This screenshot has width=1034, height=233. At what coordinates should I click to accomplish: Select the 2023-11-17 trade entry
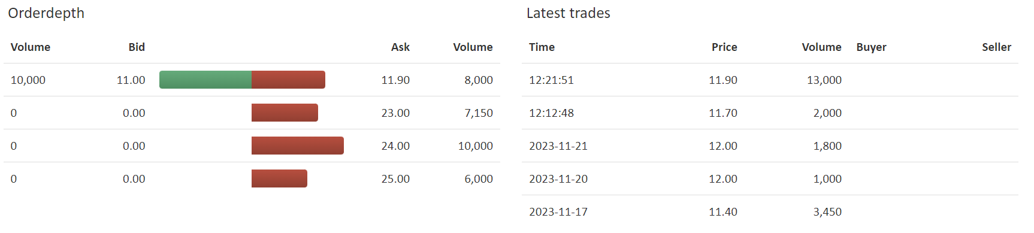[770, 211]
